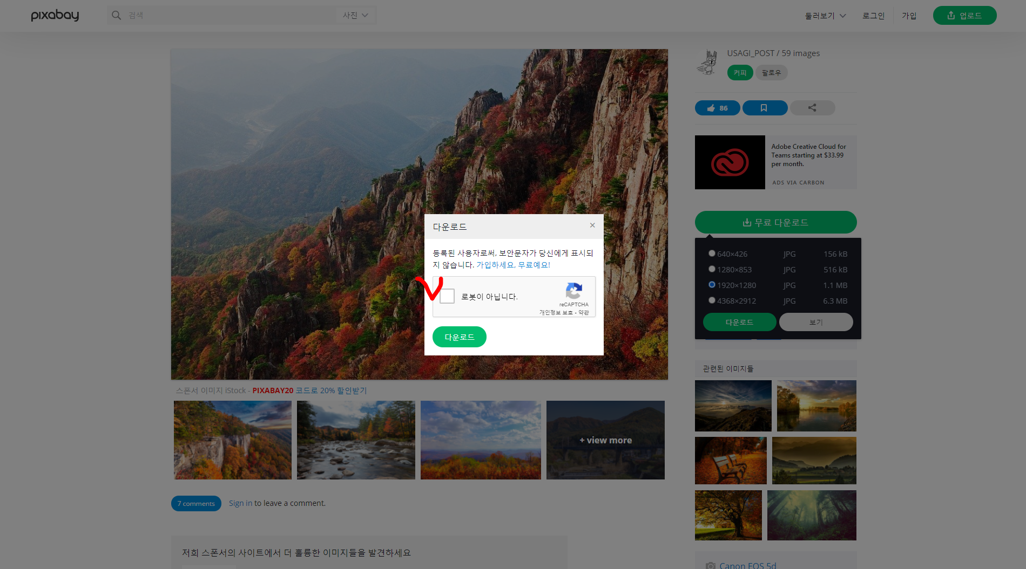Select the 1280×853 size radio button

click(712, 269)
